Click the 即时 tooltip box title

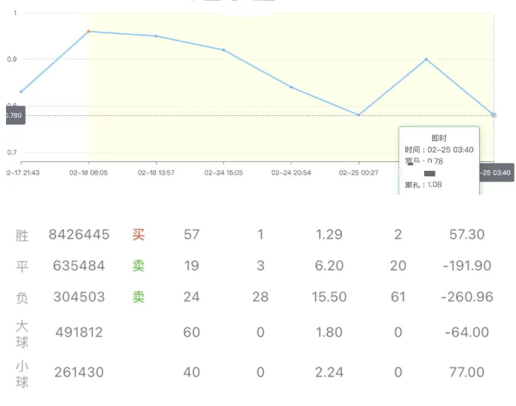tap(438, 138)
